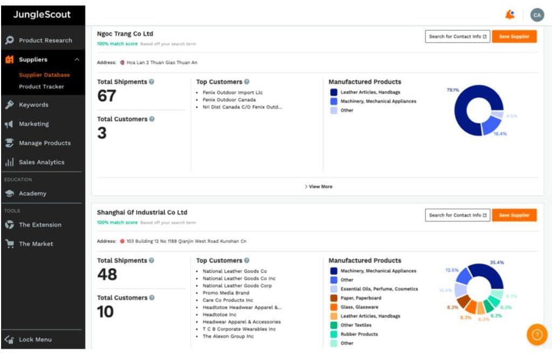Click customer Promo Media Brand
The image size is (552, 358).
coord(226,293)
